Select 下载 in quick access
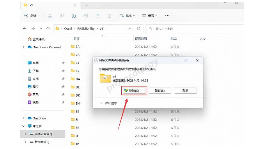Viewport: 264px width, 149px height. pyautogui.click(x=33, y=71)
